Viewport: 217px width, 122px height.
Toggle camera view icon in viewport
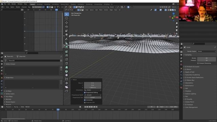click(x=177, y=30)
